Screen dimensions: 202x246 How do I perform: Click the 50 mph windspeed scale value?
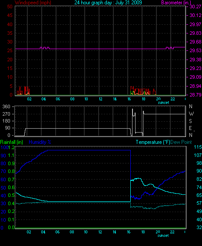pos(10,7)
